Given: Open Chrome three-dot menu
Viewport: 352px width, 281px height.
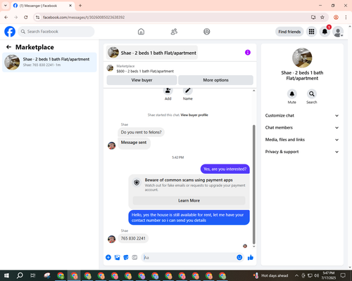Looking at the screenshot, I should tap(346, 18).
